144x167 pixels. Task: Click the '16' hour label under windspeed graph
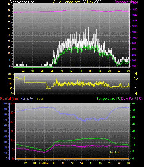click(90, 71)
